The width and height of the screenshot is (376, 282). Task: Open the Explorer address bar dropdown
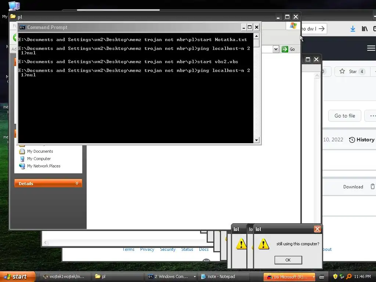(x=276, y=49)
